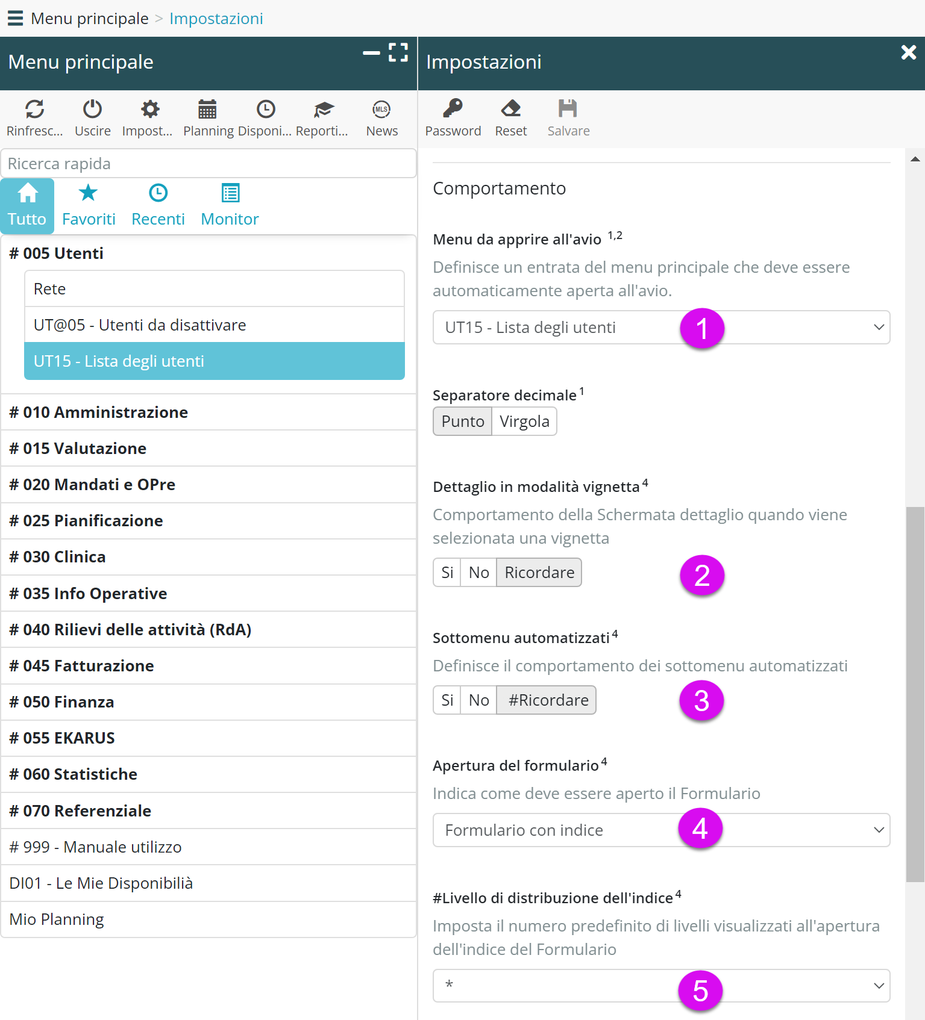Switch to the Favoriti tab
This screenshot has height=1020, width=925.
pyautogui.click(x=89, y=206)
